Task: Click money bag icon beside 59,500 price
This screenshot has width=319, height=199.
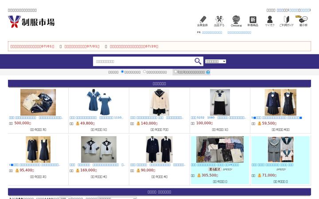Action: (259, 123)
